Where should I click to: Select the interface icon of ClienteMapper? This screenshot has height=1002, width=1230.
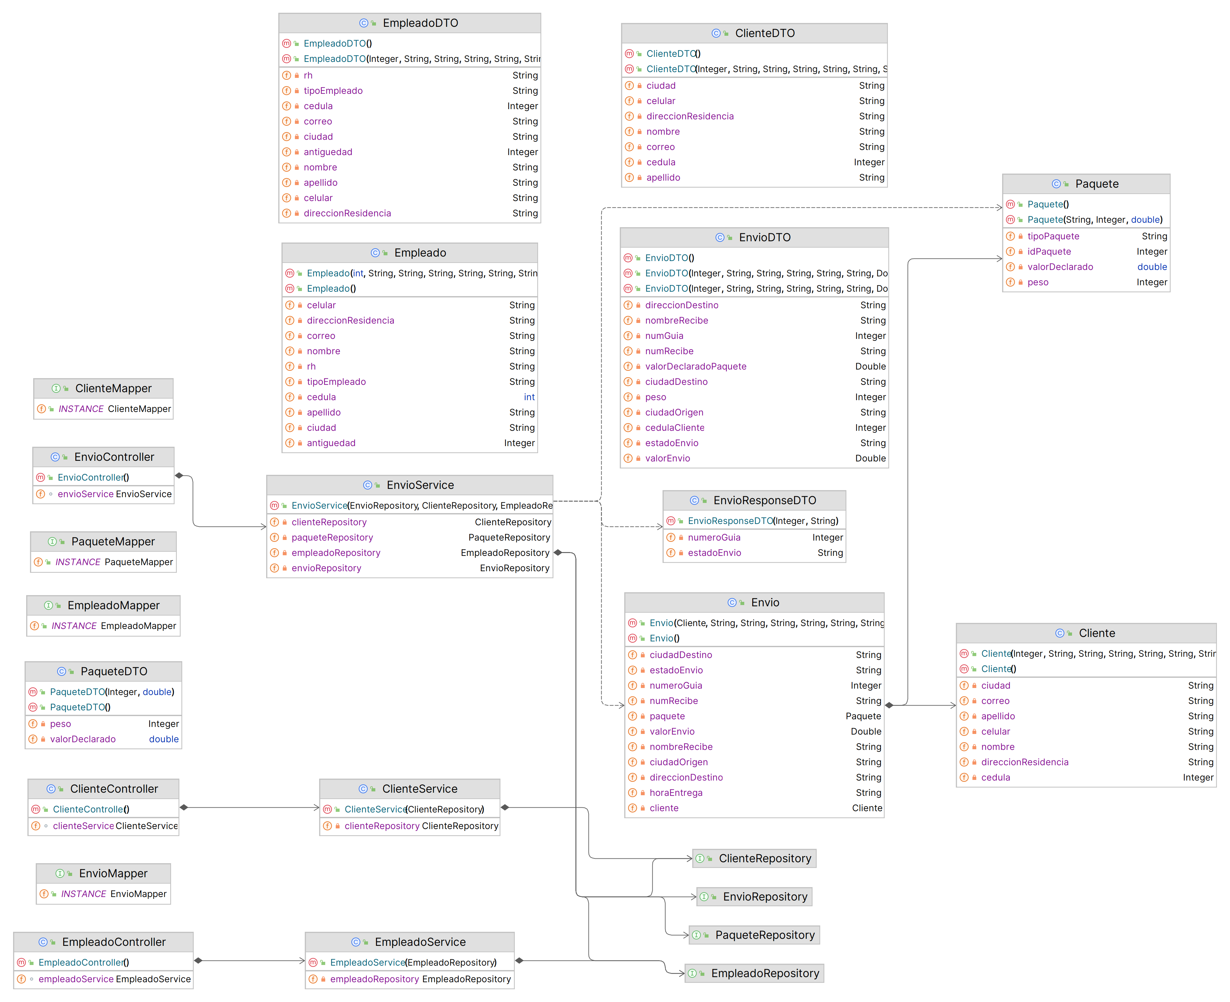click(x=56, y=388)
